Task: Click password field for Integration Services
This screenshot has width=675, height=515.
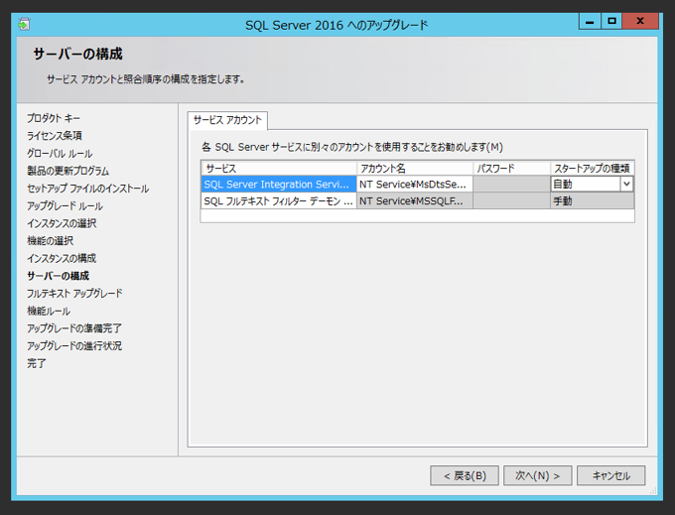Action: pyautogui.click(x=511, y=185)
